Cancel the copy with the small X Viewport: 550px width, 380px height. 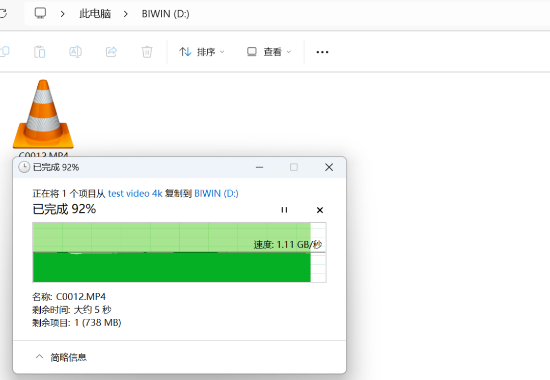coord(320,210)
